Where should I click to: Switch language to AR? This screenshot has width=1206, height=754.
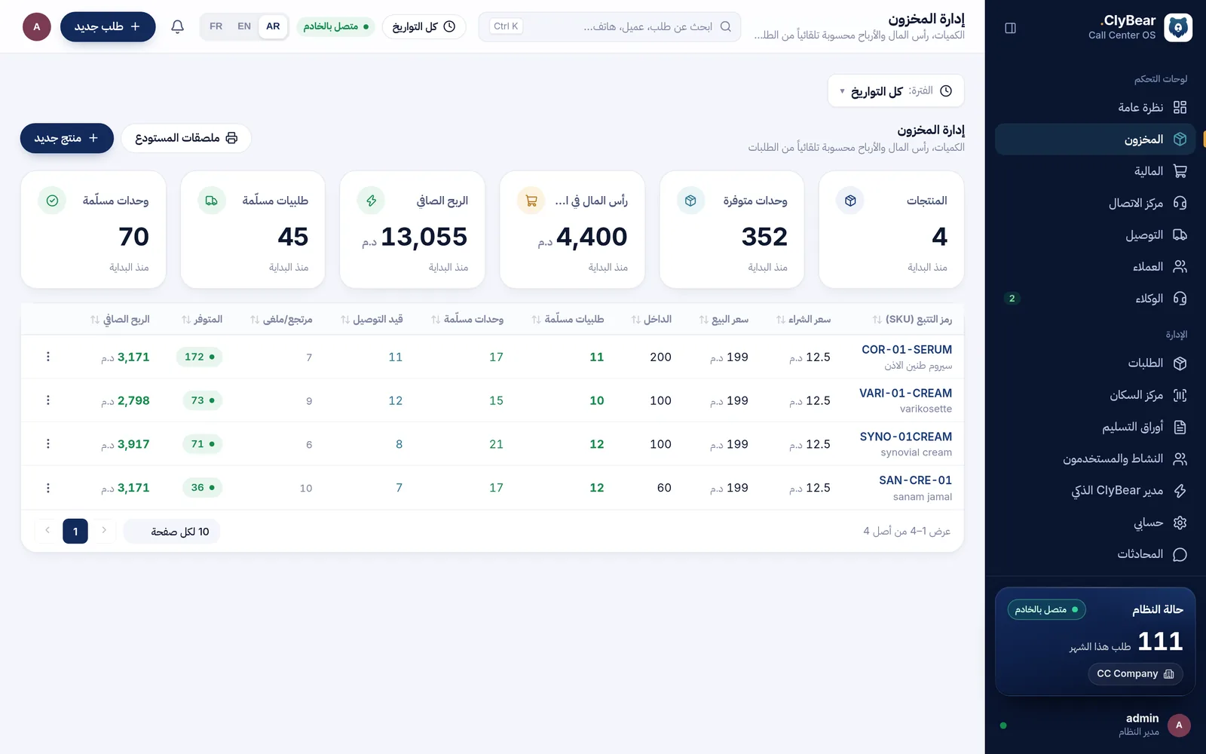tap(273, 26)
